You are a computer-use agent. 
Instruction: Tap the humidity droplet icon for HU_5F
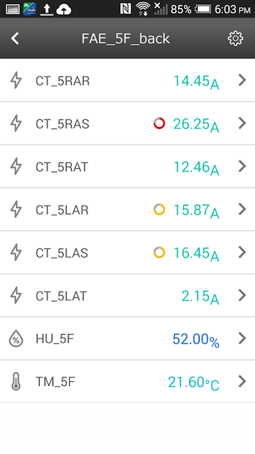click(16, 338)
